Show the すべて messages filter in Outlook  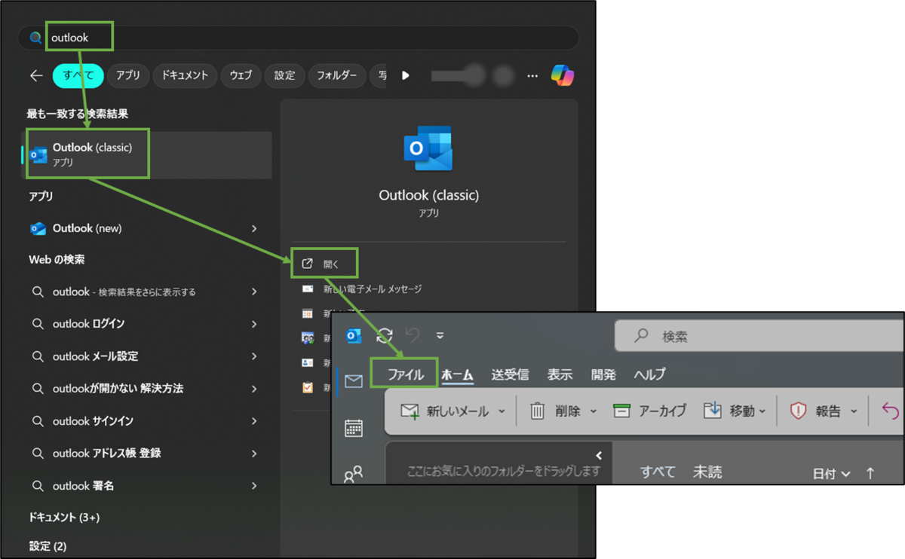(658, 472)
